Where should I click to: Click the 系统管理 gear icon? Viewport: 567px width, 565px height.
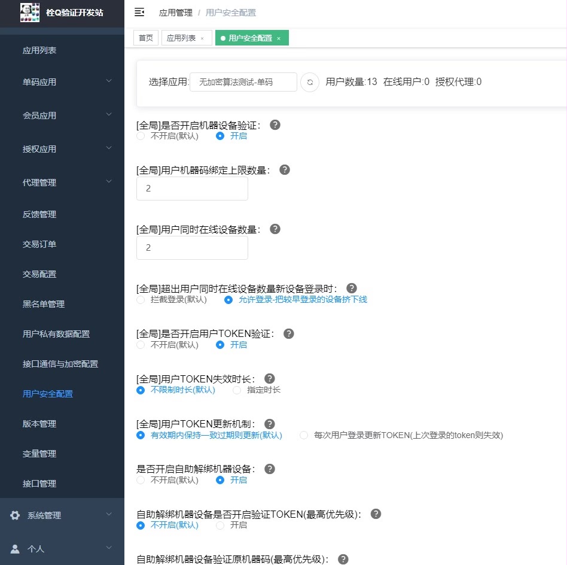[x=15, y=515]
